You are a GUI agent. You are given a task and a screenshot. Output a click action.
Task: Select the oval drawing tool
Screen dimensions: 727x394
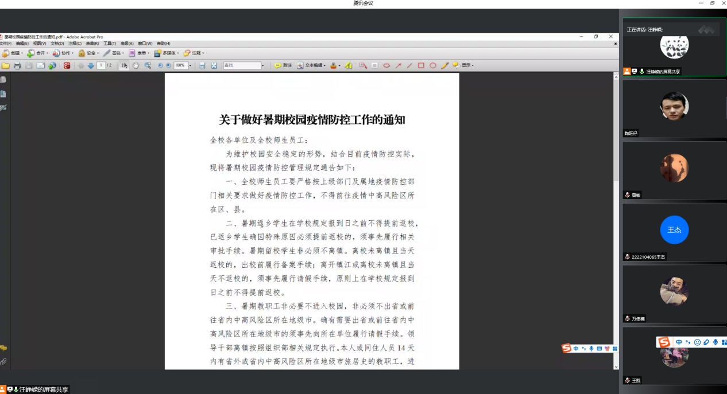point(433,65)
